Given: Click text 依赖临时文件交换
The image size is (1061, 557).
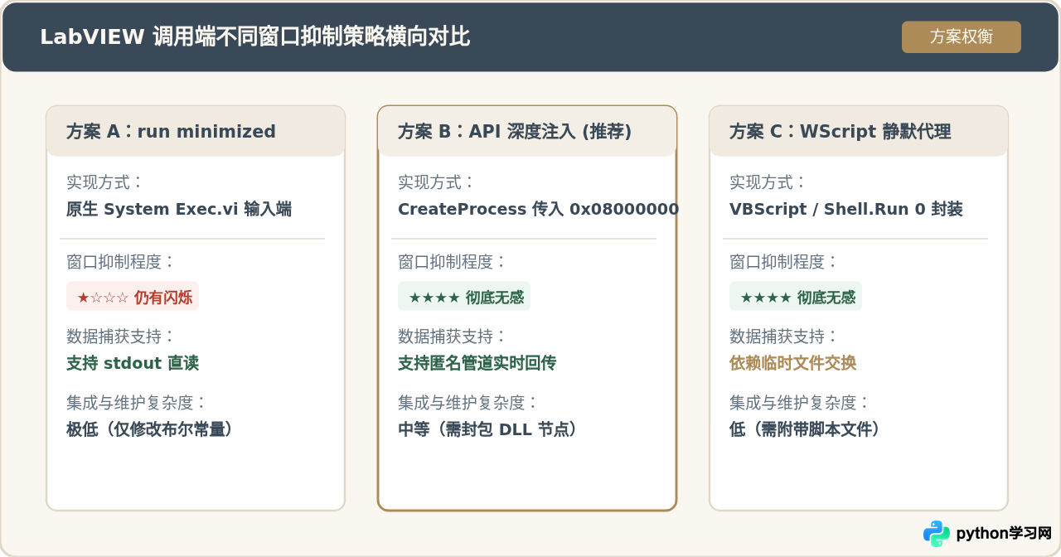Looking at the screenshot, I should coord(793,363).
